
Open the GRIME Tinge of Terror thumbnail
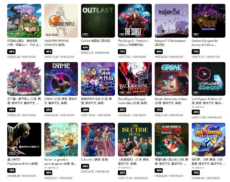coord(61,79)
